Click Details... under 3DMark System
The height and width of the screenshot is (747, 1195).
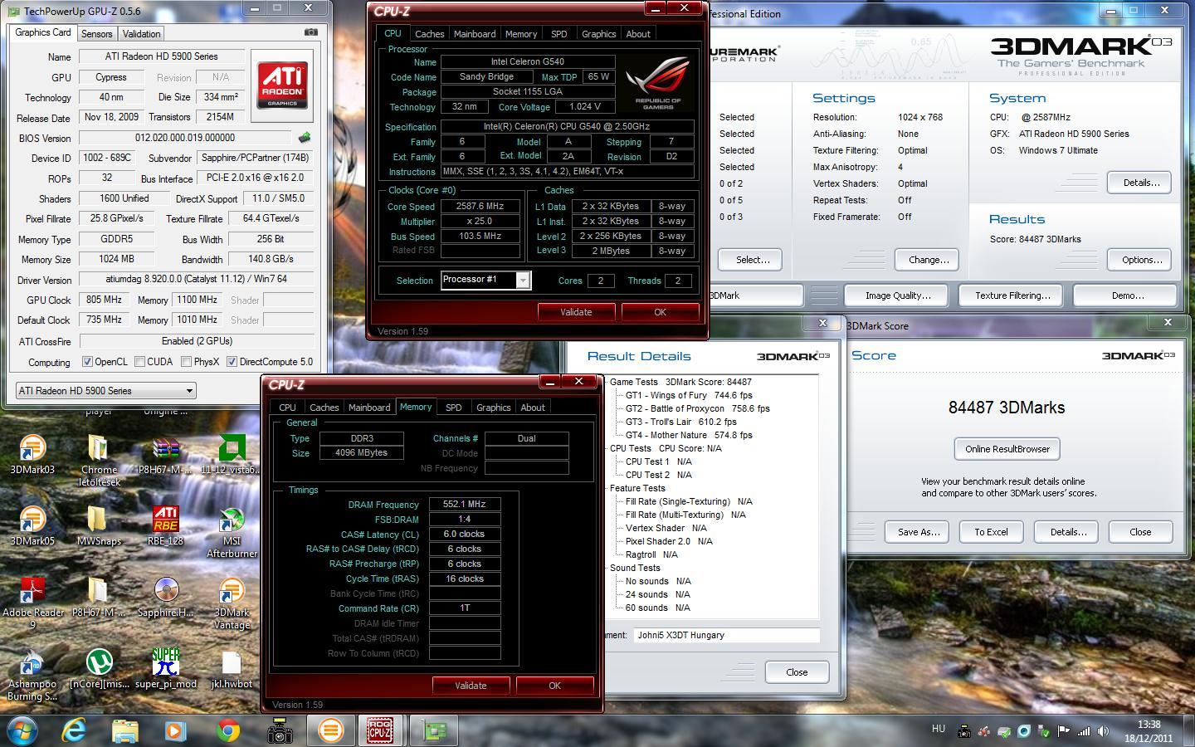coord(1141,183)
